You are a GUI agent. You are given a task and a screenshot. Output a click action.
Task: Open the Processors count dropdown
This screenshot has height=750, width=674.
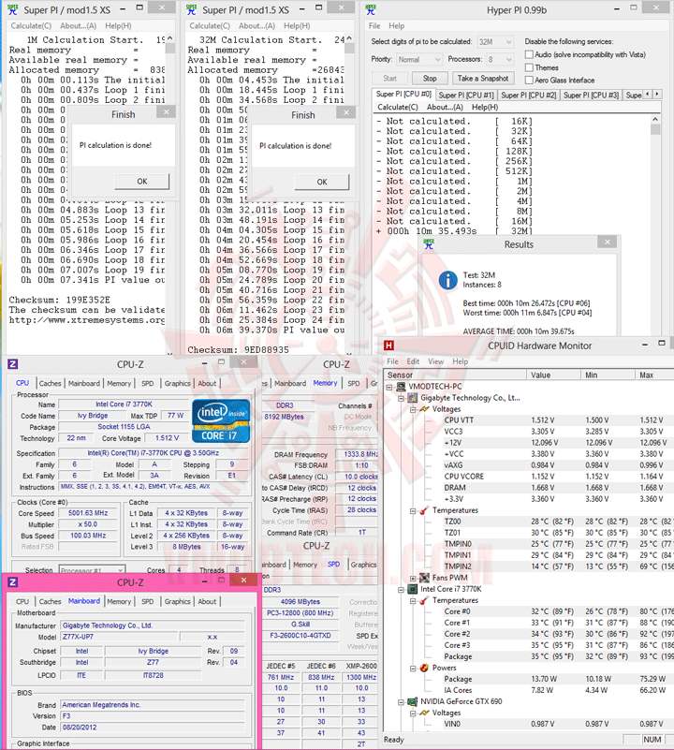coord(500,59)
